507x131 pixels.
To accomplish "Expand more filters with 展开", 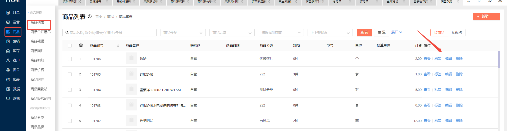I will [x=397, y=32].
